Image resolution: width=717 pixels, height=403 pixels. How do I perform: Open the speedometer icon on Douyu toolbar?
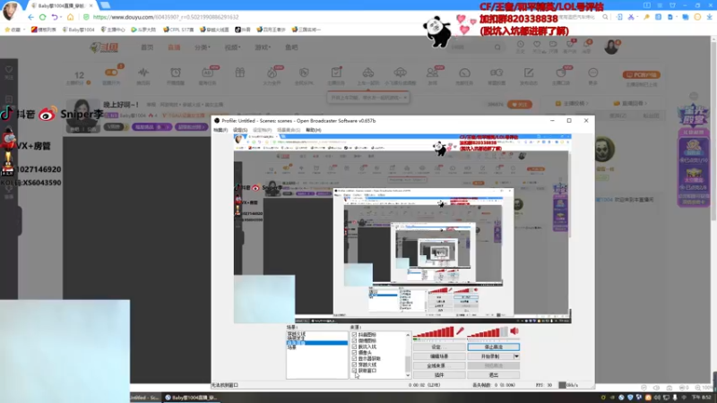tap(464, 73)
